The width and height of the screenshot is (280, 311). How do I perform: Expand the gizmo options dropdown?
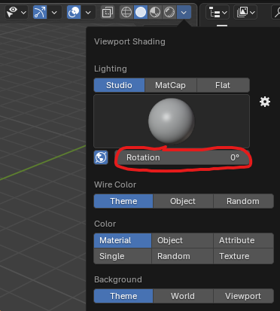point(54,12)
